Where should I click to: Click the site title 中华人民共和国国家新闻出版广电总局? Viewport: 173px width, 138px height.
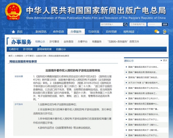point(96,11)
